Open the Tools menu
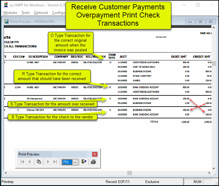This screenshot has width=219, height=186. point(26,13)
